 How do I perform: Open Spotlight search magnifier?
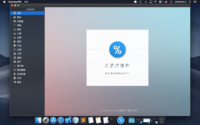click(x=190, y=2)
